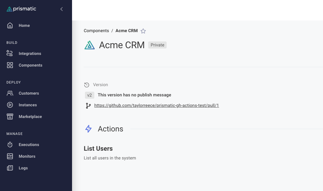Viewport: 323px width, 191px height.
Task: Open the List Users action
Action: tap(98, 148)
